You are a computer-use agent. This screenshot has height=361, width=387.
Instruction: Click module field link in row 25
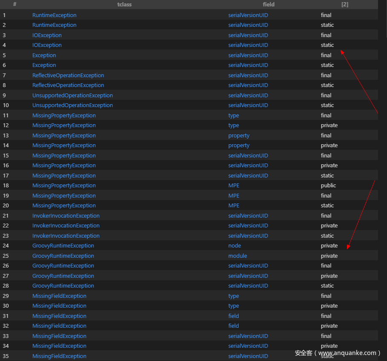point(237,256)
